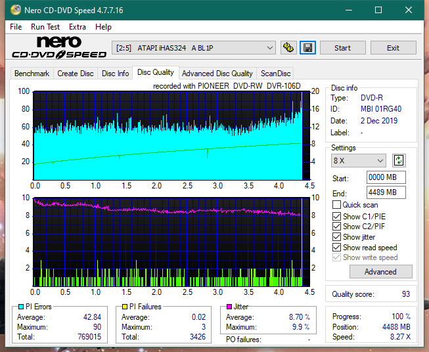Click the Progress value 100 %
The width and height of the screenshot is (429, 352).
point(401,317)
